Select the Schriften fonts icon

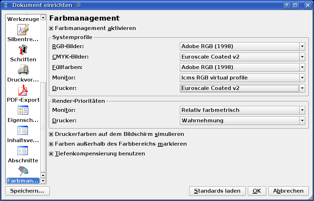coord(23,50)
